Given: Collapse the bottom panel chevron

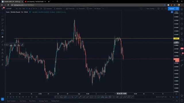Looking at the screenshot, I should [173, 101].
